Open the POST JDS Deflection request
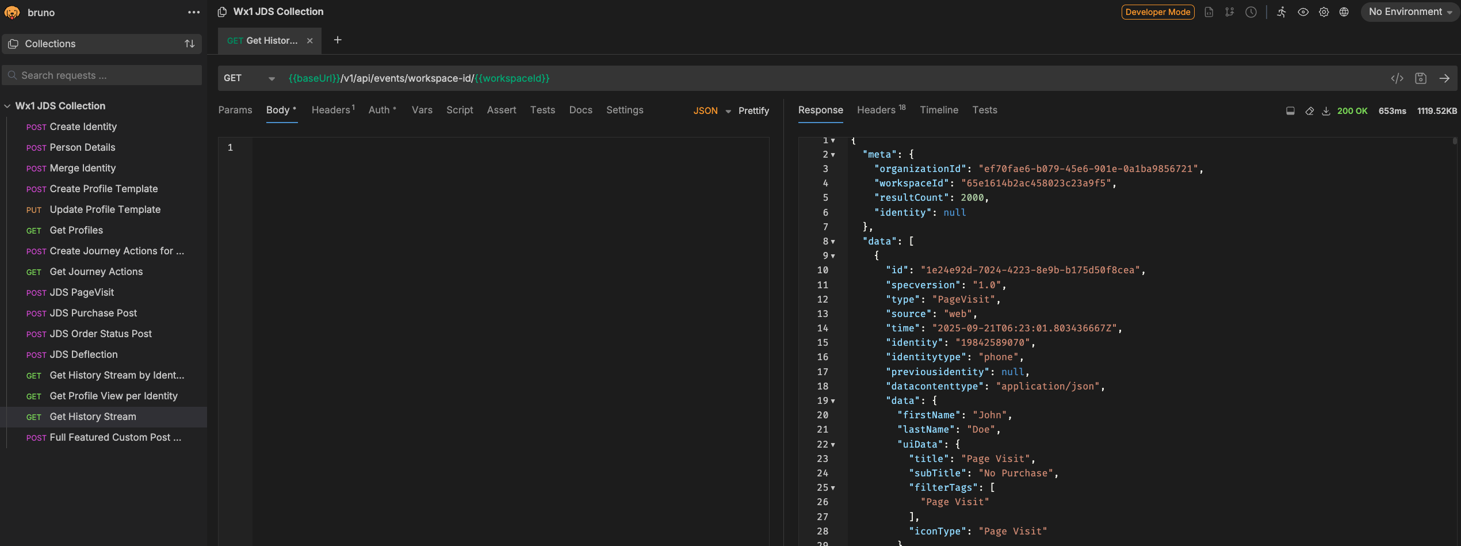Screen dimensions: 1461x546 [104, 354]
